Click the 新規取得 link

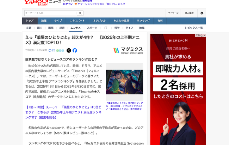[87, 1]
